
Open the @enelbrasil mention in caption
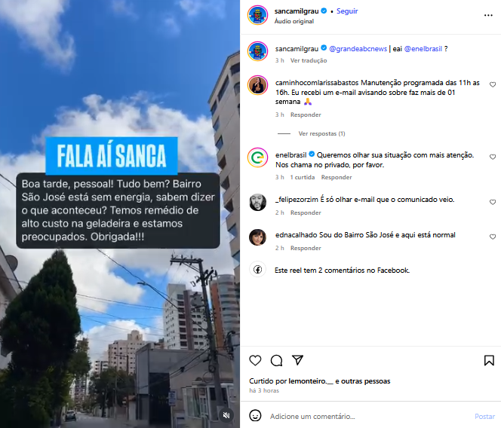(423, 49)
